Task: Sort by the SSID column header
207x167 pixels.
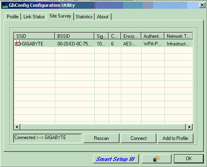Action: tap(34, 36)
